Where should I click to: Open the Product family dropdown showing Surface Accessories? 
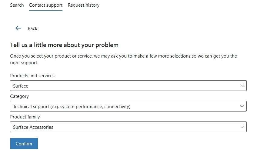128,127
